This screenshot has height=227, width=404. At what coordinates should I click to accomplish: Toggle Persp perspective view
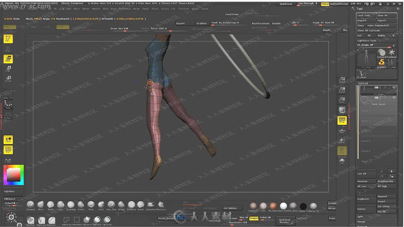point(342,120)
